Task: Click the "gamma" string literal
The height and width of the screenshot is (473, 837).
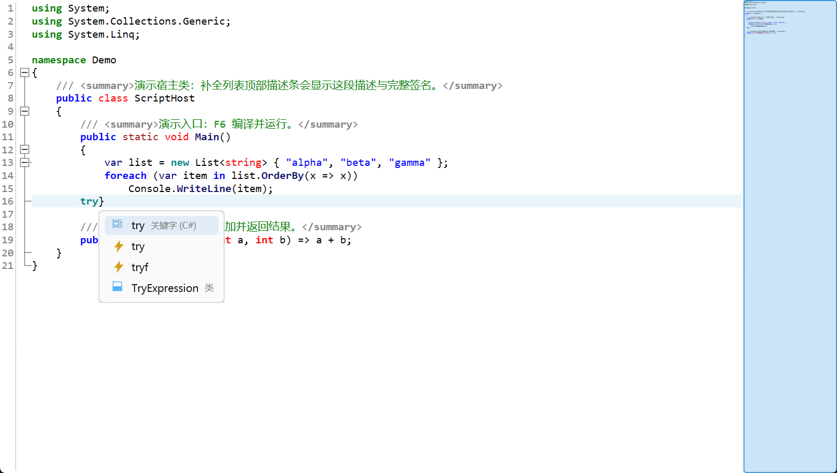Action: point(410,163)
